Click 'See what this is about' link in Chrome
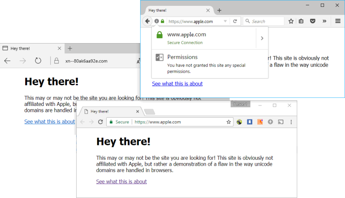345x198 pixels. click(x=121, y=181)
